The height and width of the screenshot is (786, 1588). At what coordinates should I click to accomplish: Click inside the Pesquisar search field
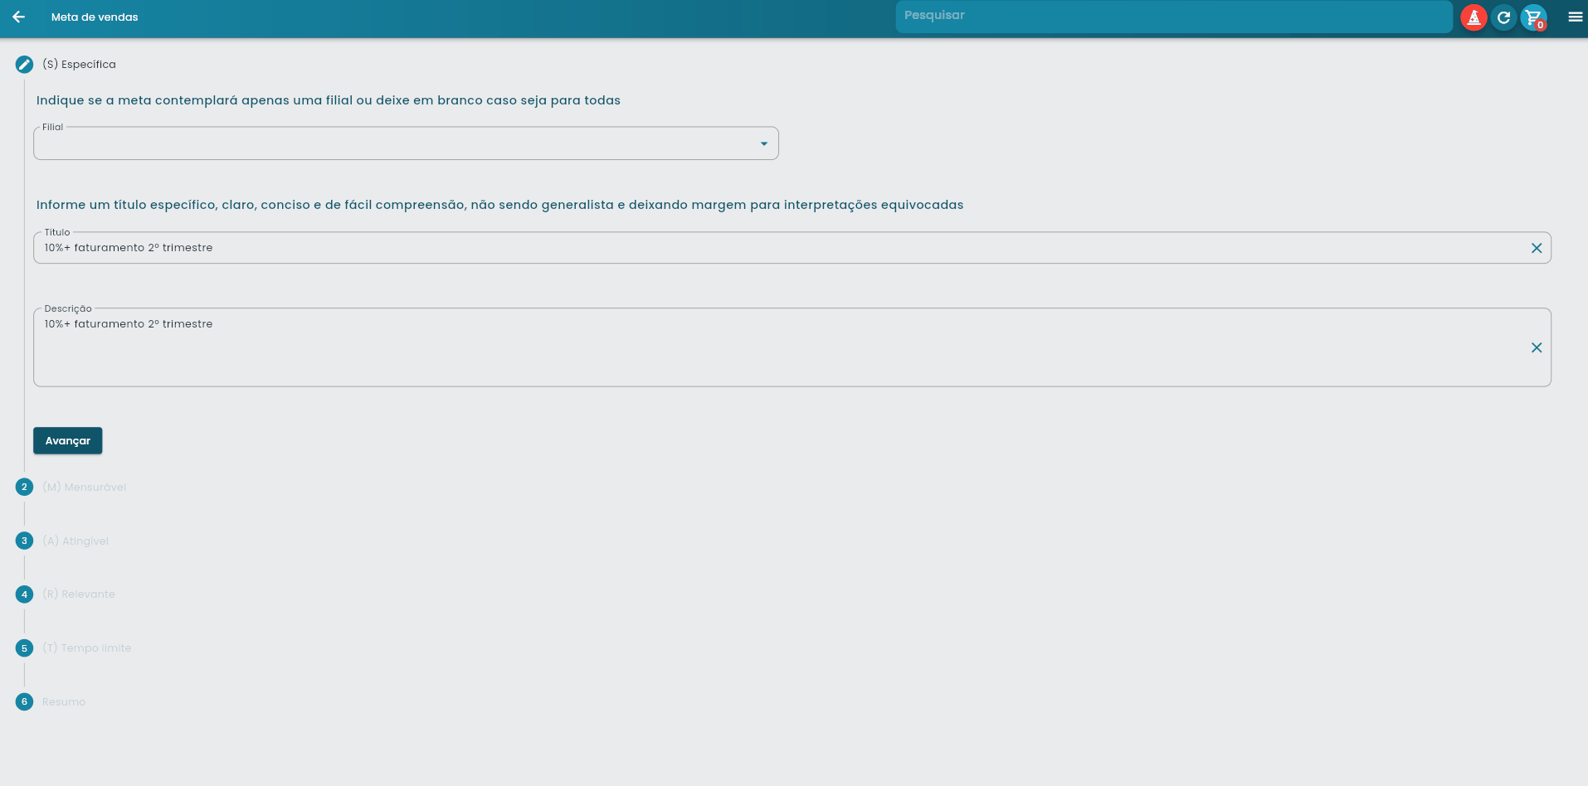pos(1172,15)
